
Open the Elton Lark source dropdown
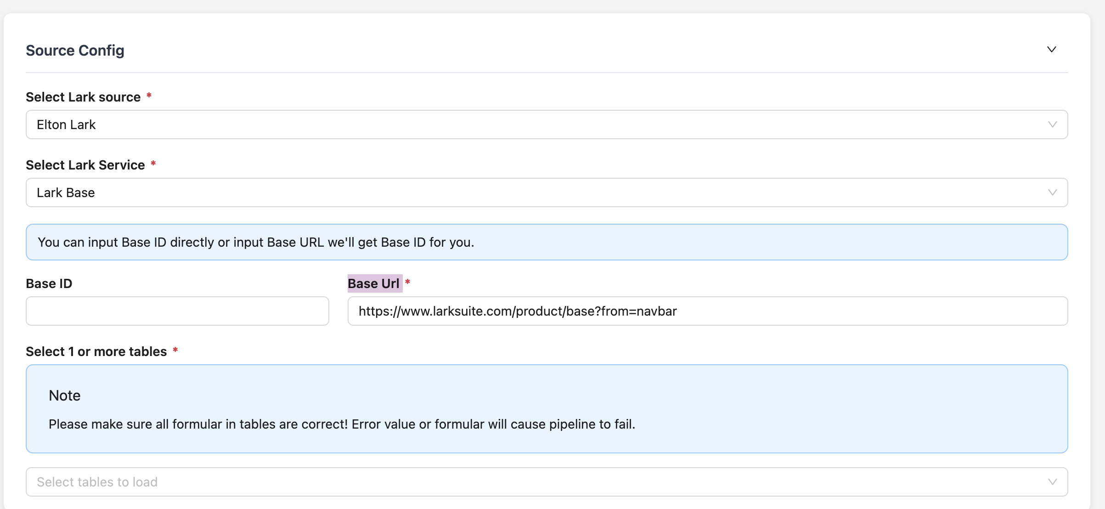point(547,124)
